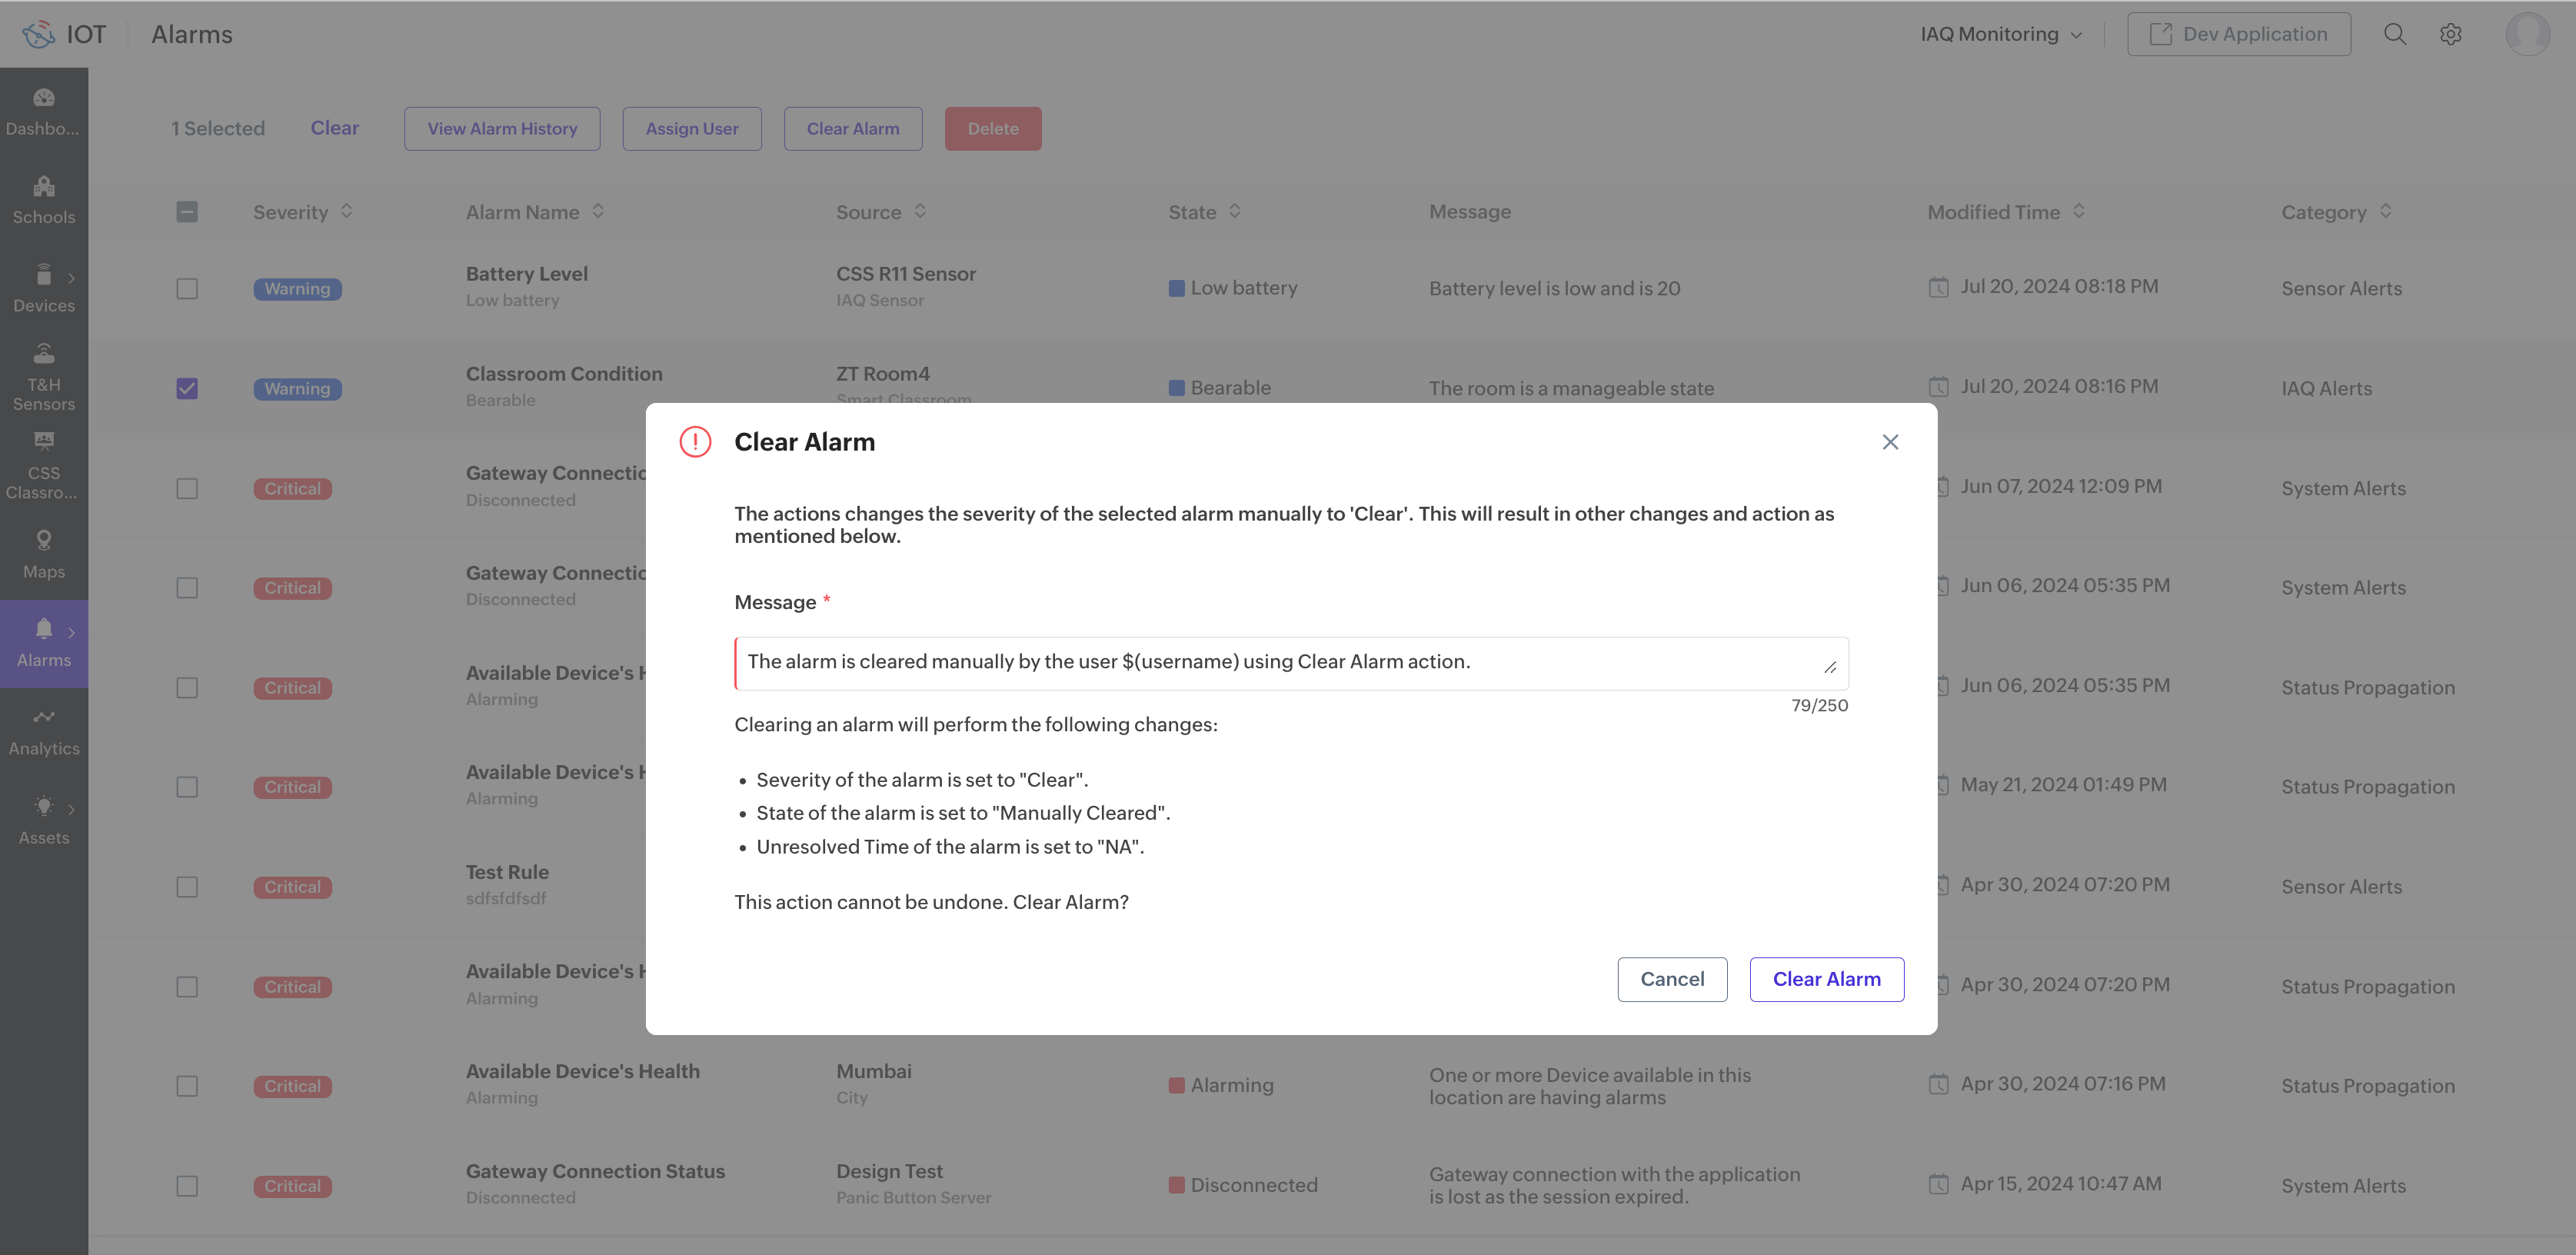Open the settings gear icon

(x=2450, y=34)
